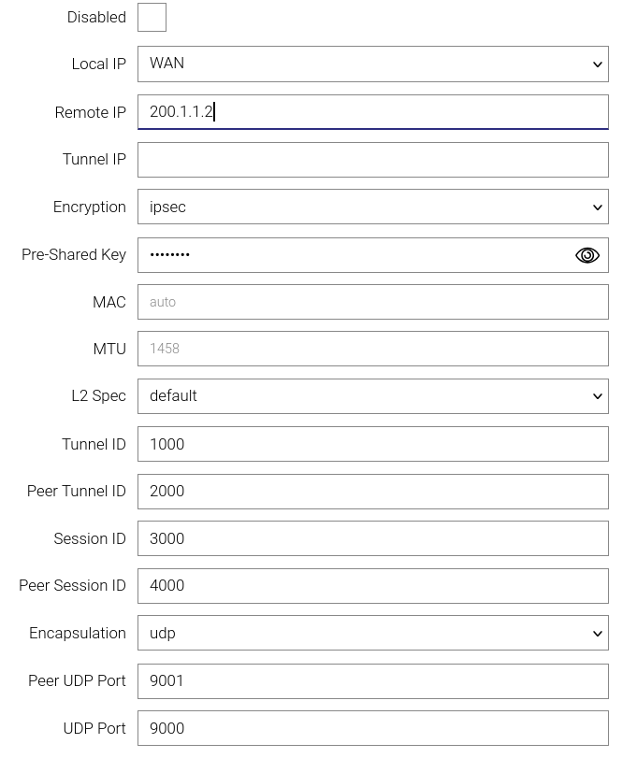Click the Peer Tunnel ID field
Image resolution: width=637 pixels, height=758 pixels.
pos(372,492)
